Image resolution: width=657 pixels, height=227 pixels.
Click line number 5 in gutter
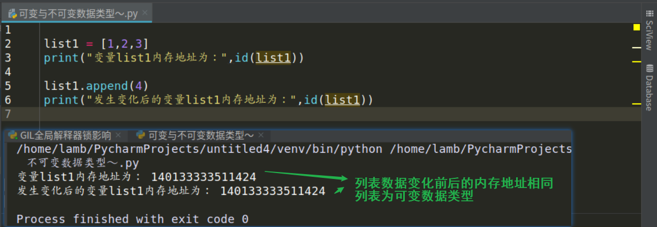(x=7, y=85)
